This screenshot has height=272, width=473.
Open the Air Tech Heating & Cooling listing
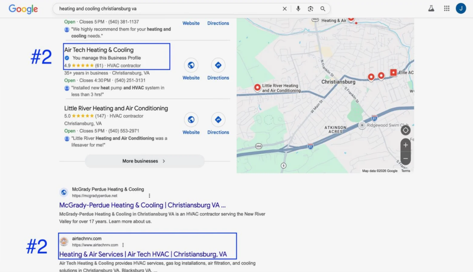pos(99,50)
